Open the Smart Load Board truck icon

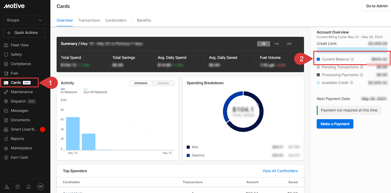pyautogui.click(x=6, y=129)
